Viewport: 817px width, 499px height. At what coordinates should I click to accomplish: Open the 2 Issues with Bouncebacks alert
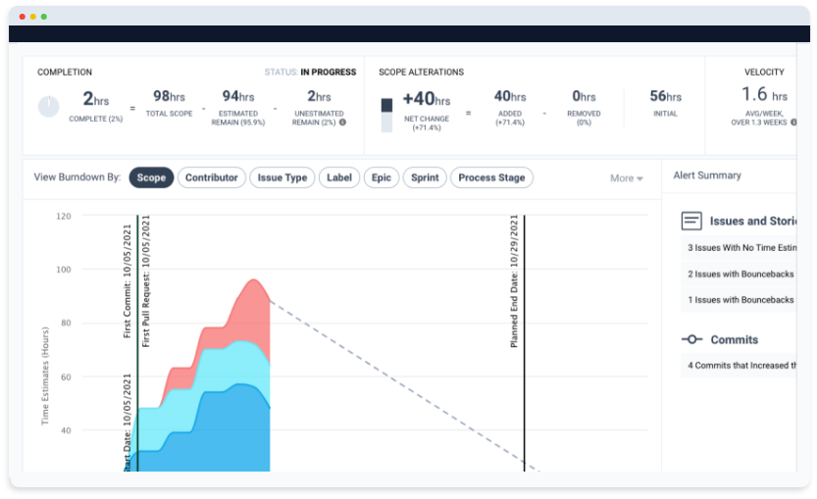(x=739, y=274)
